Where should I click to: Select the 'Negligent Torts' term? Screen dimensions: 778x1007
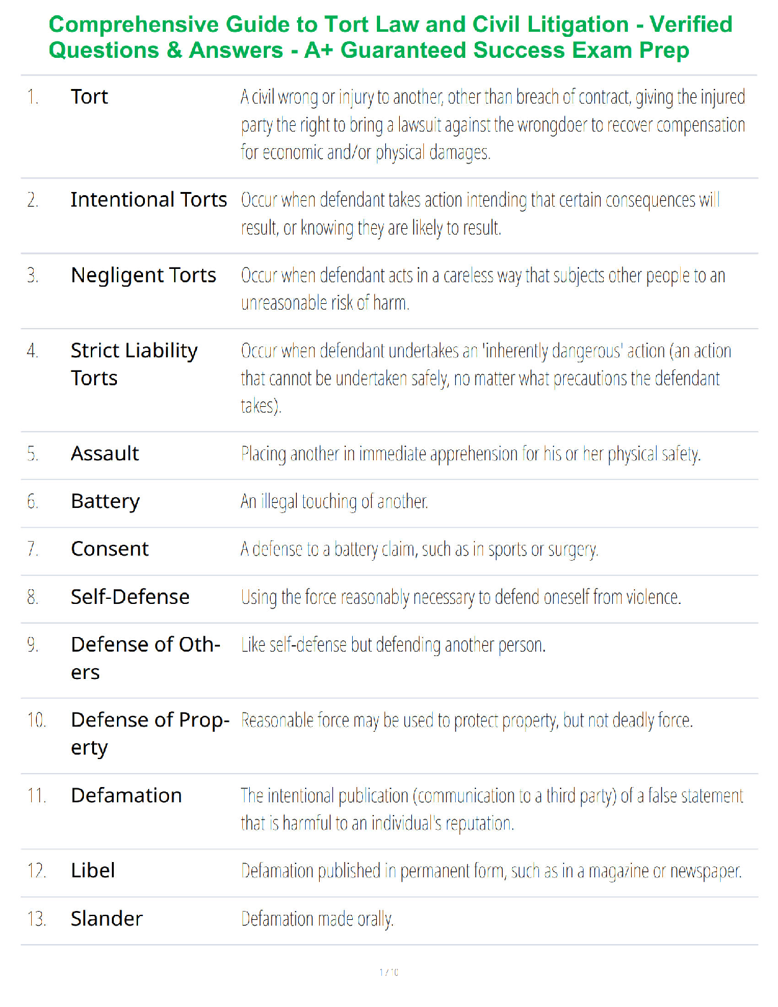[x=144, y=275]
